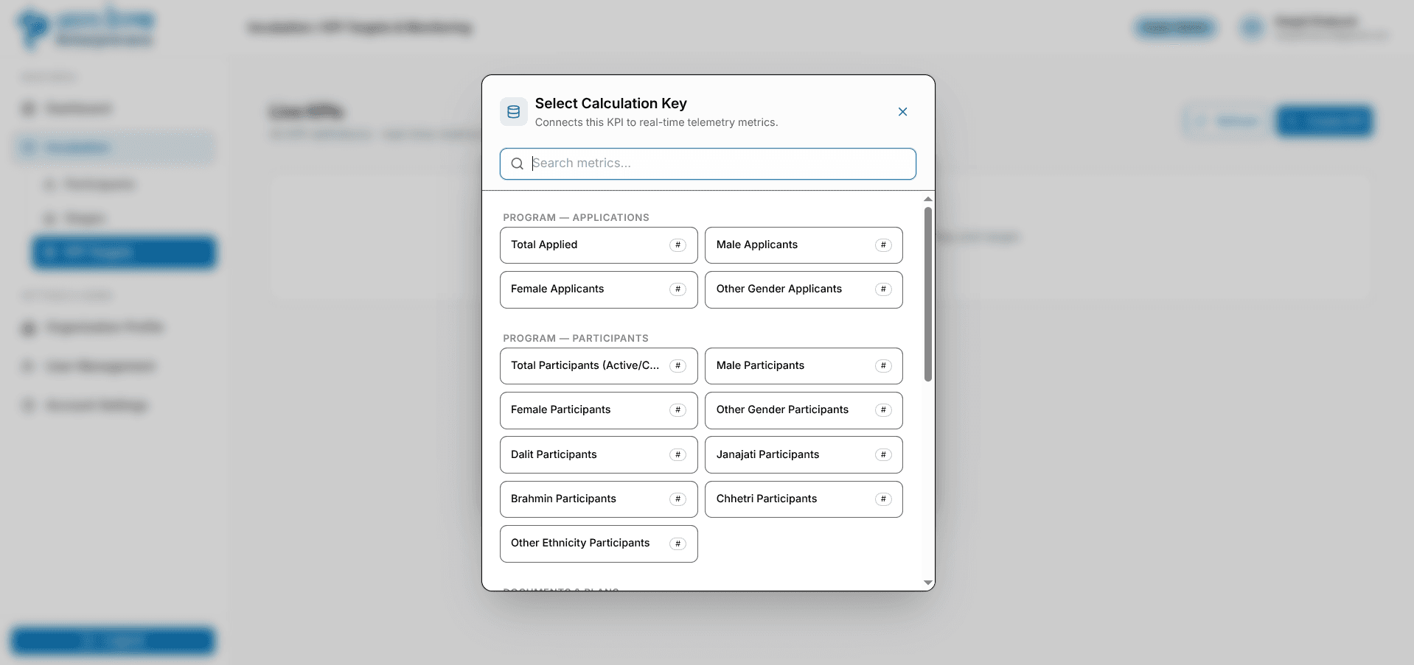1414x665 pixels.
Task: Choose the Dalit Participants metric
Action: click(x=599, y=455)
